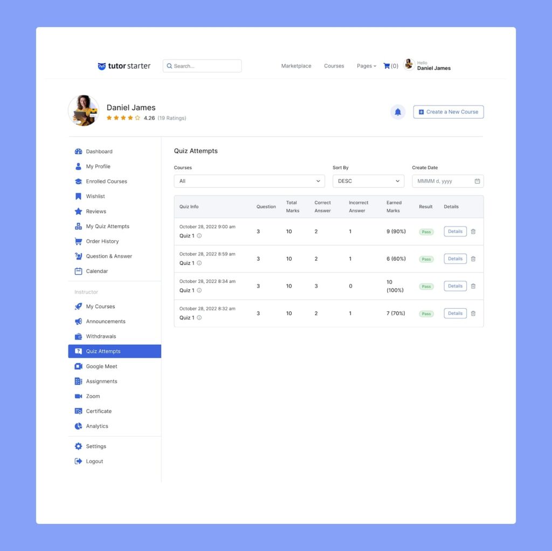Screen dimensions: 552x551
Task: Open Details for the 8:59 am attempt
Action: tap(455, 259)
